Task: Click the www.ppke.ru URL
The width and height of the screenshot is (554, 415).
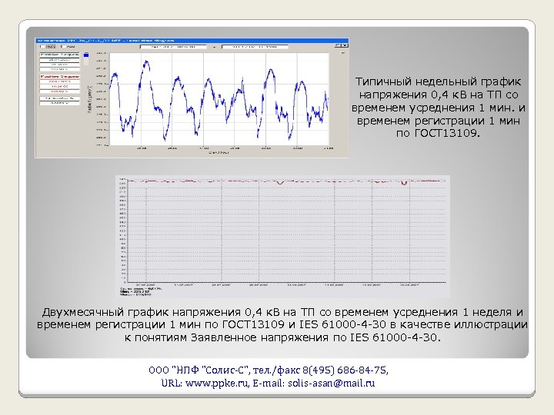Action: coord(216,383)
